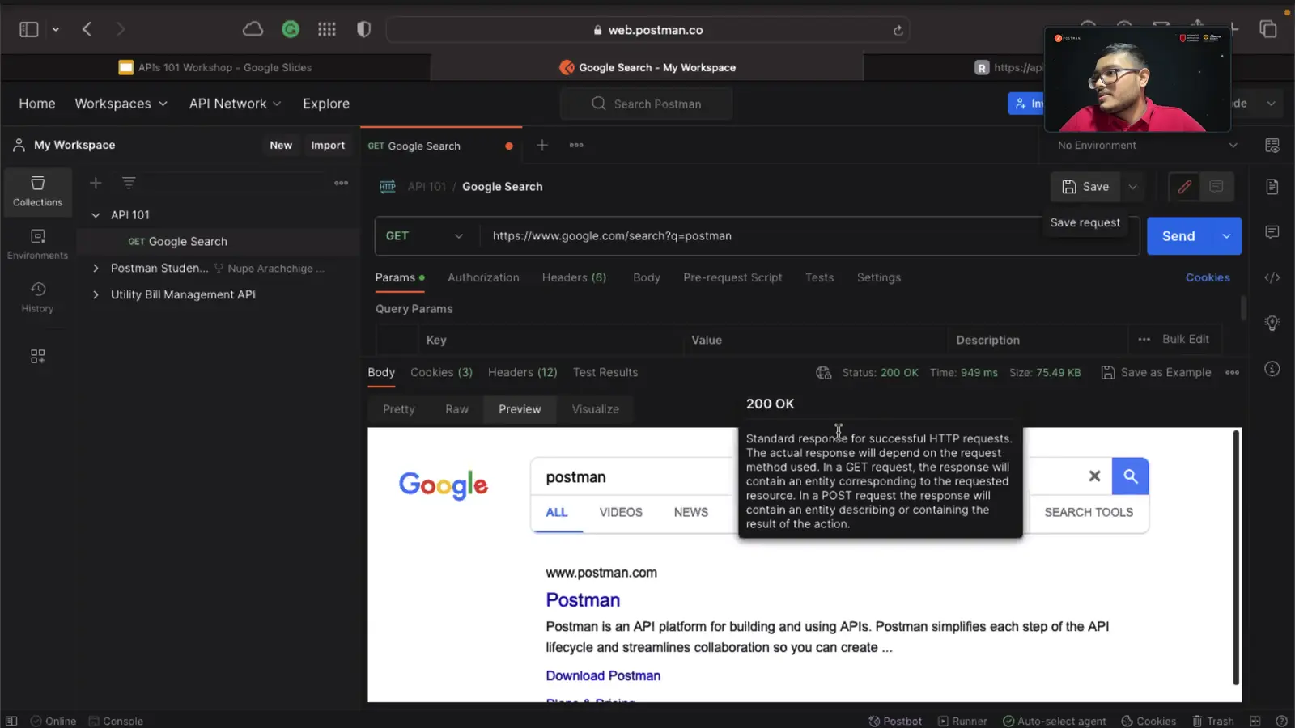This screenshot has width=1295, height=728.
Task: Open the GET method dropdown
Action: pos(423,236)
